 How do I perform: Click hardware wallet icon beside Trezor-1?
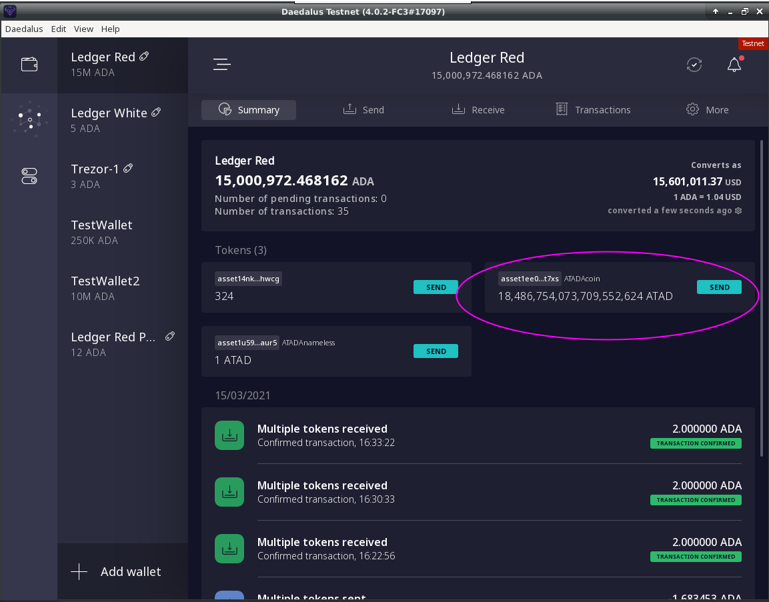pyautogui.click(x=128, y=168)
